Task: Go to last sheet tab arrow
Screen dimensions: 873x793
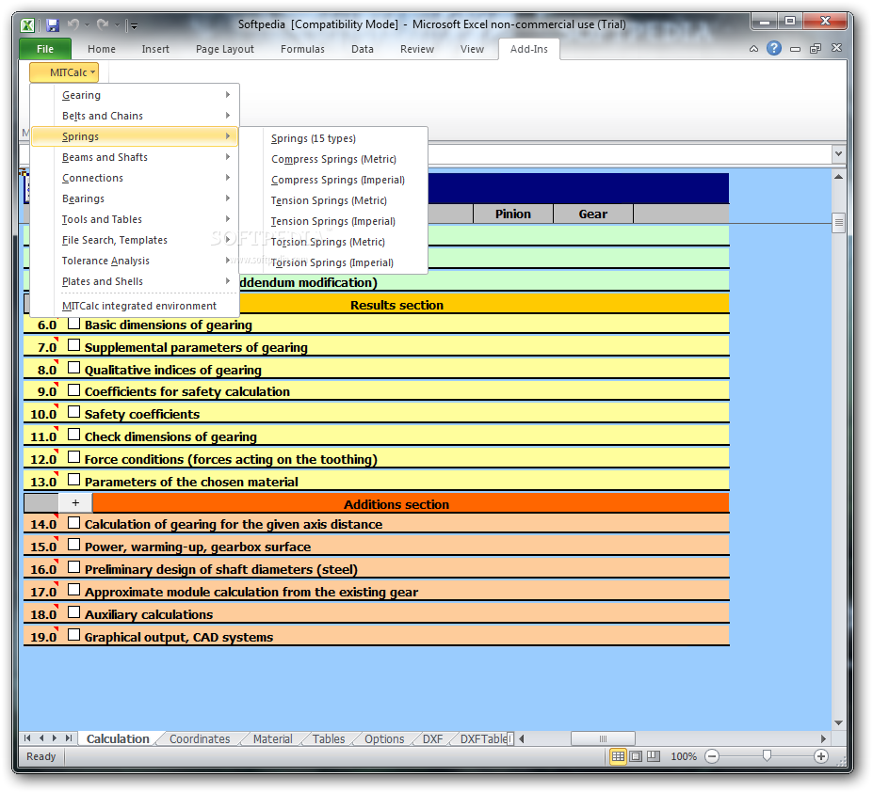Action: (x=69, y=737)
